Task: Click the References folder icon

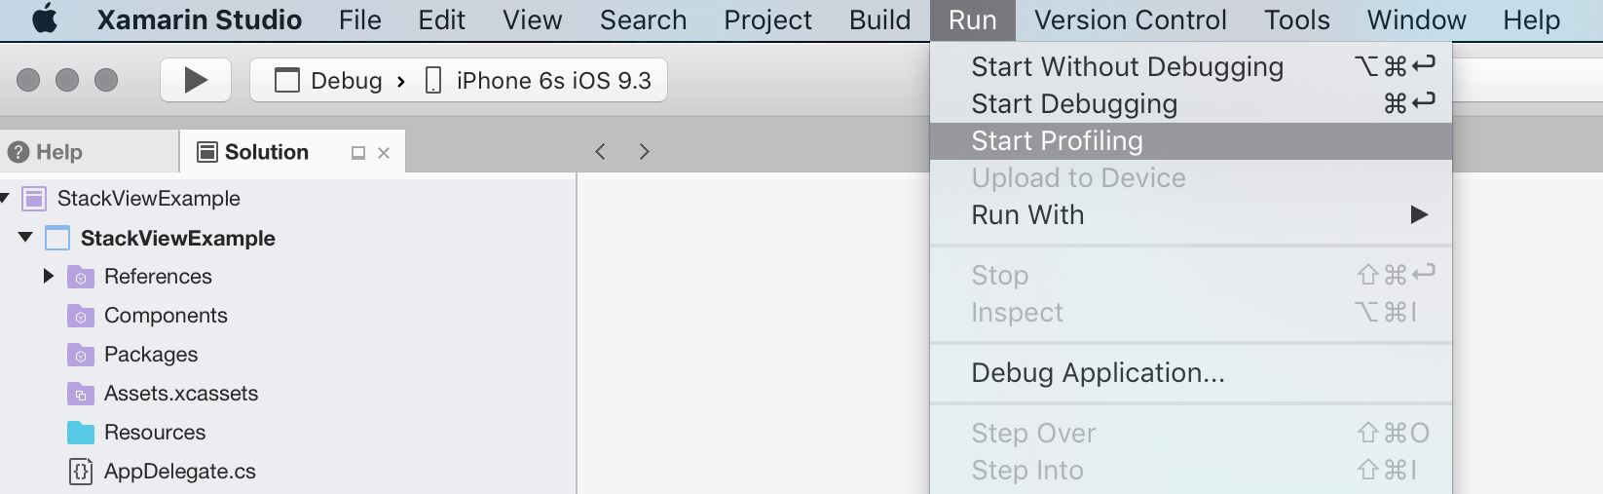Action: (81, 277)
